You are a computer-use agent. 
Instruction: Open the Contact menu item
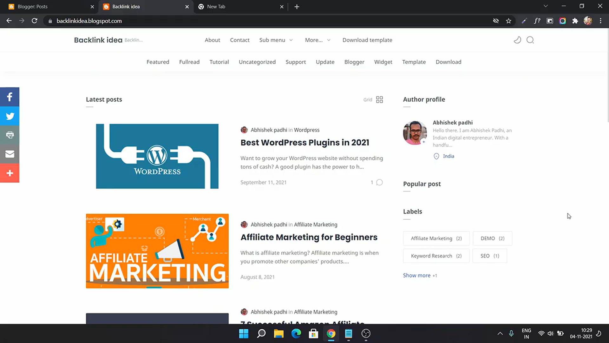pos(239,40)
